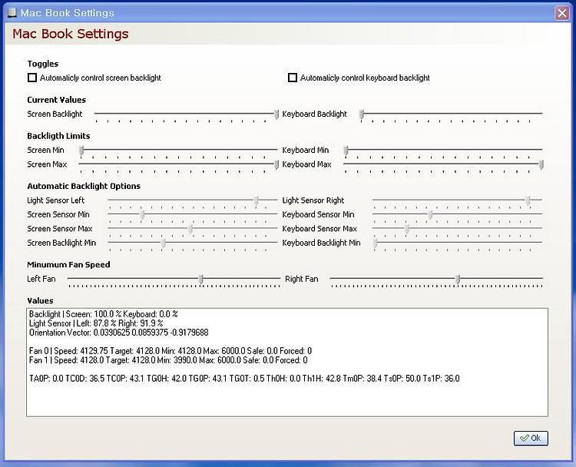
Task: Click the Screen Backlight Min slider thumb
Action: coord(164,243)
